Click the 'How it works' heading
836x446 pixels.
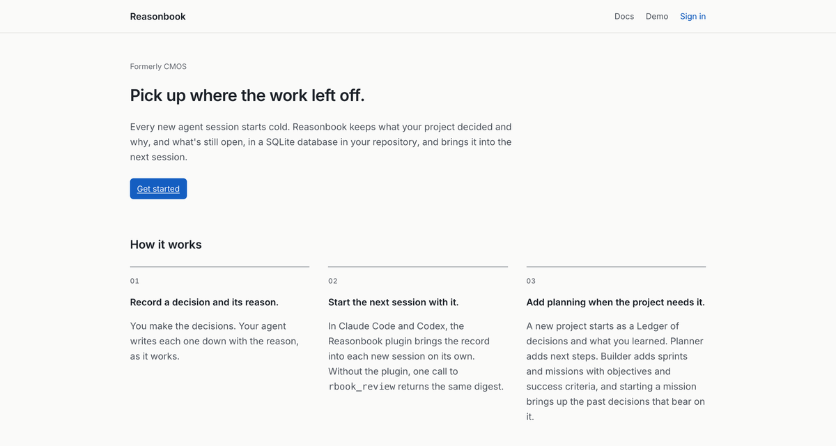pyautogui.click(x=166, y=245)
